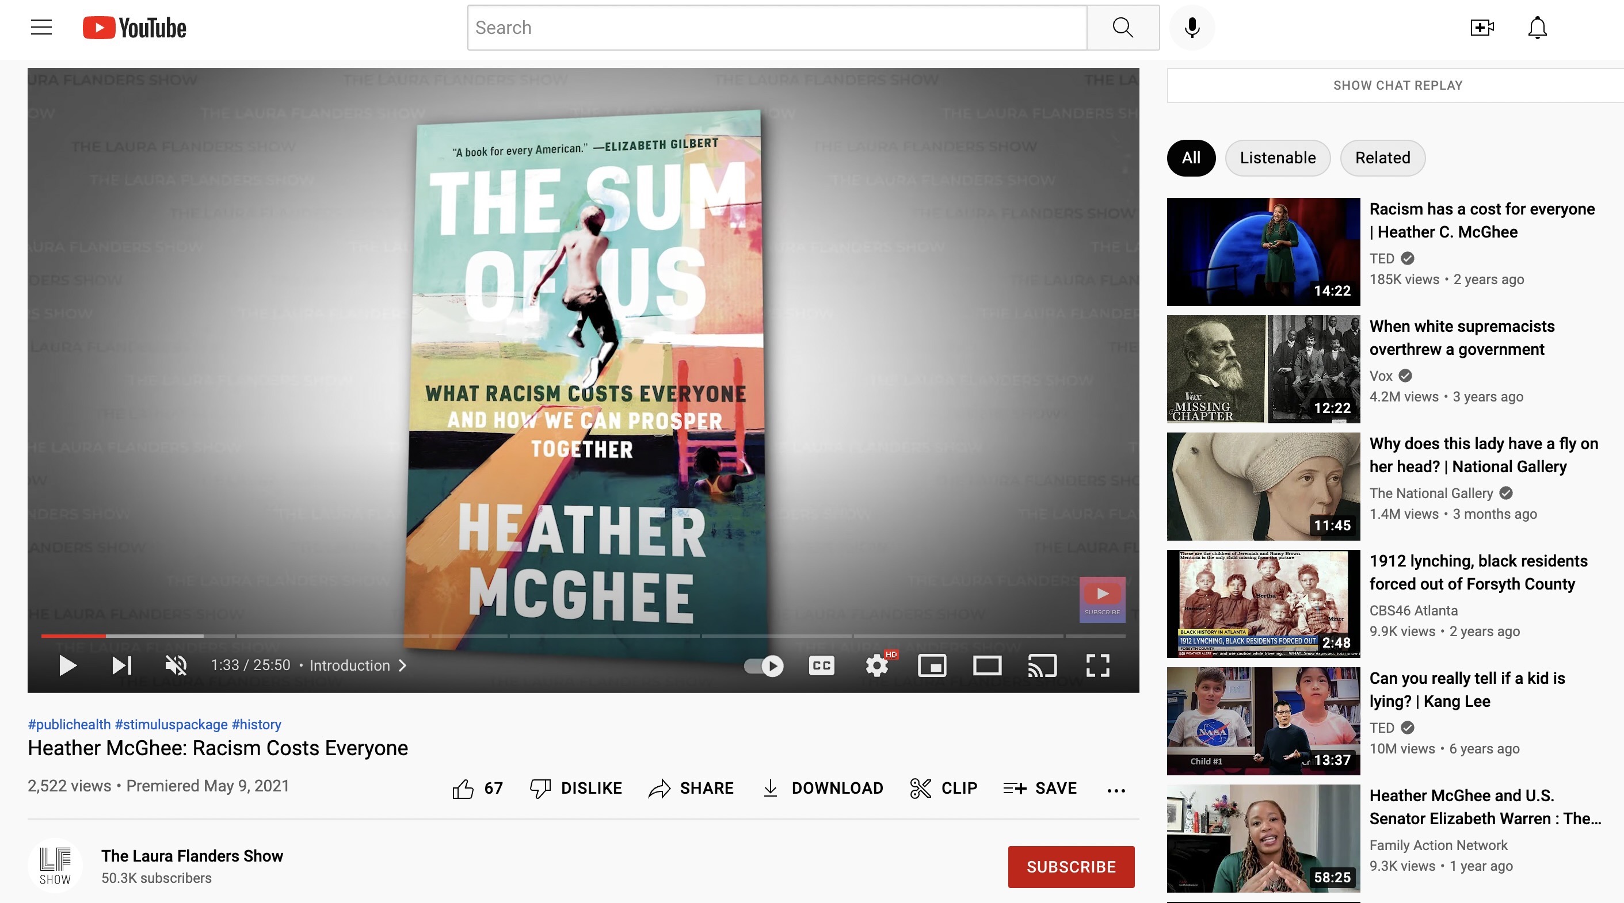Open 'When white supremacists overthrew a government' title
Viewport: 1624px width, 903px height.
(1462, 338)
